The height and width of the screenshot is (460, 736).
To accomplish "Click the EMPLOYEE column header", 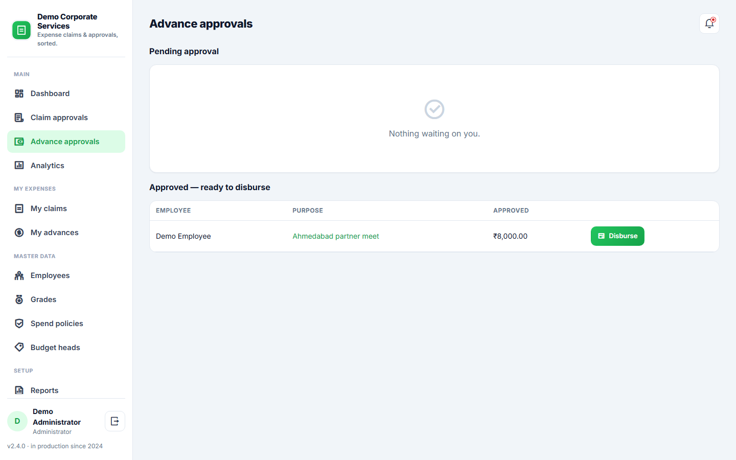I will tap(173, 211).
